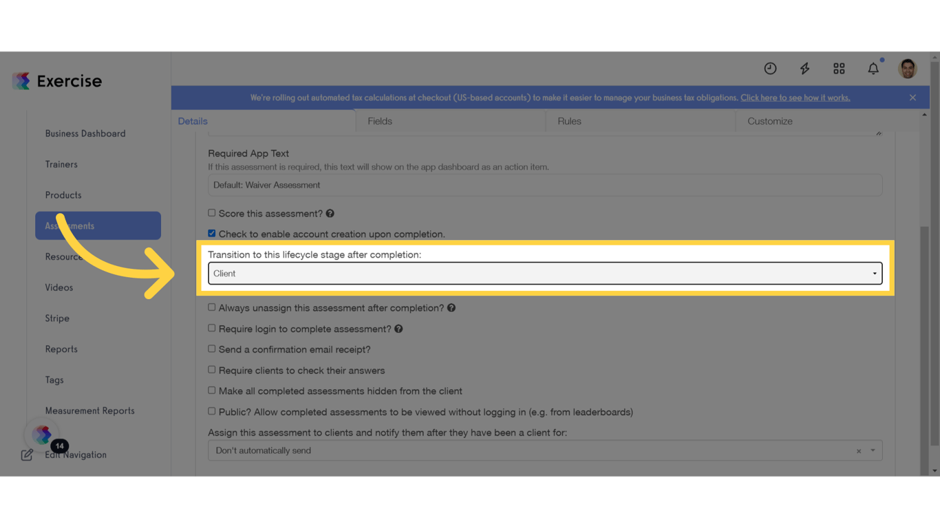This screenshot has height=528, width=940.
Task: Click the link to see how it works
Action: click(x=795, y=98)
